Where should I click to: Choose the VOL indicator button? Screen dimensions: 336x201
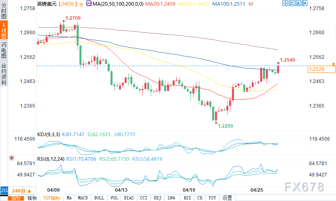tap(114, 198)
